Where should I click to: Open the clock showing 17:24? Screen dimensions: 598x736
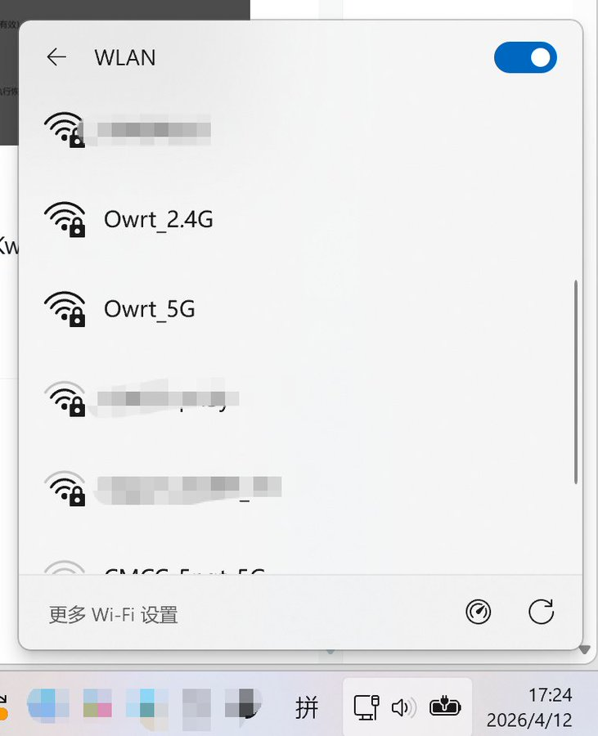pyautogui.click(x=550, y=695)
